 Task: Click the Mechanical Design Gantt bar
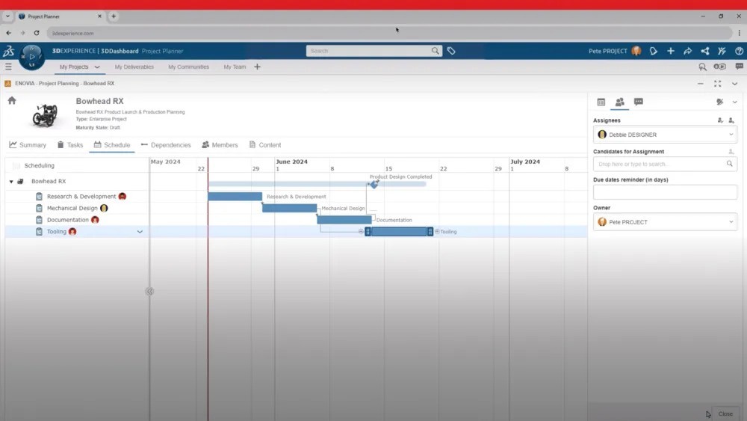[x=289, y=208]
